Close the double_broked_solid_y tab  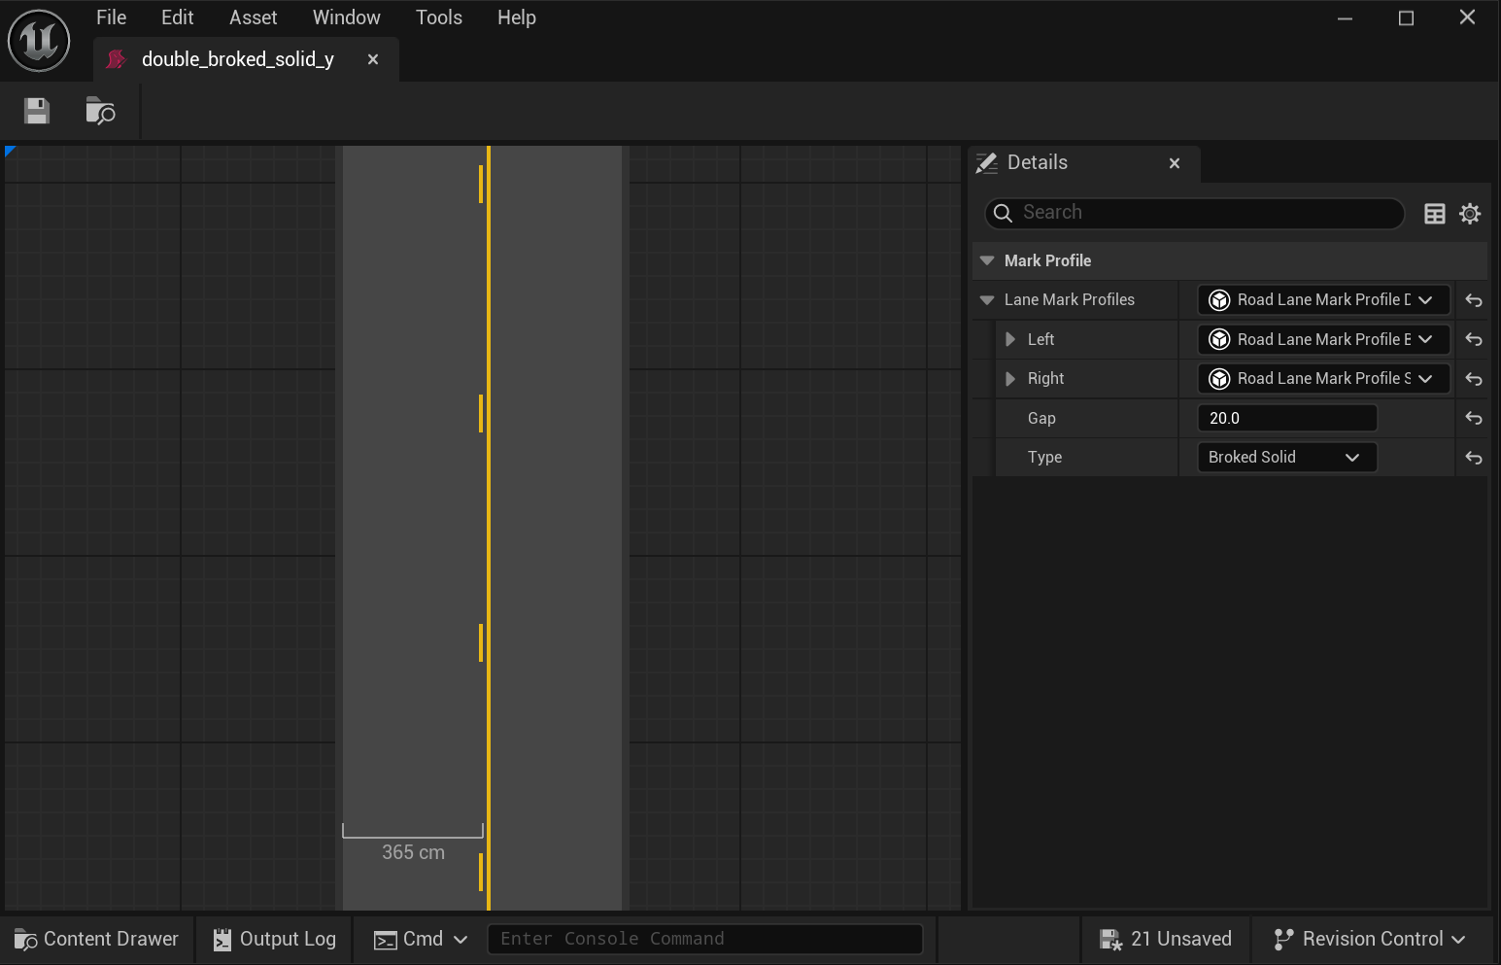[373, 59]
